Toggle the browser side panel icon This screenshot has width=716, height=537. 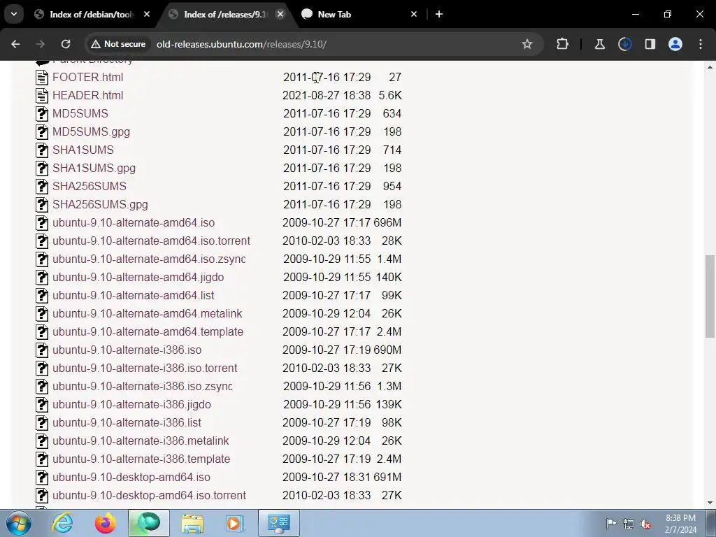[x=650, y=44]
